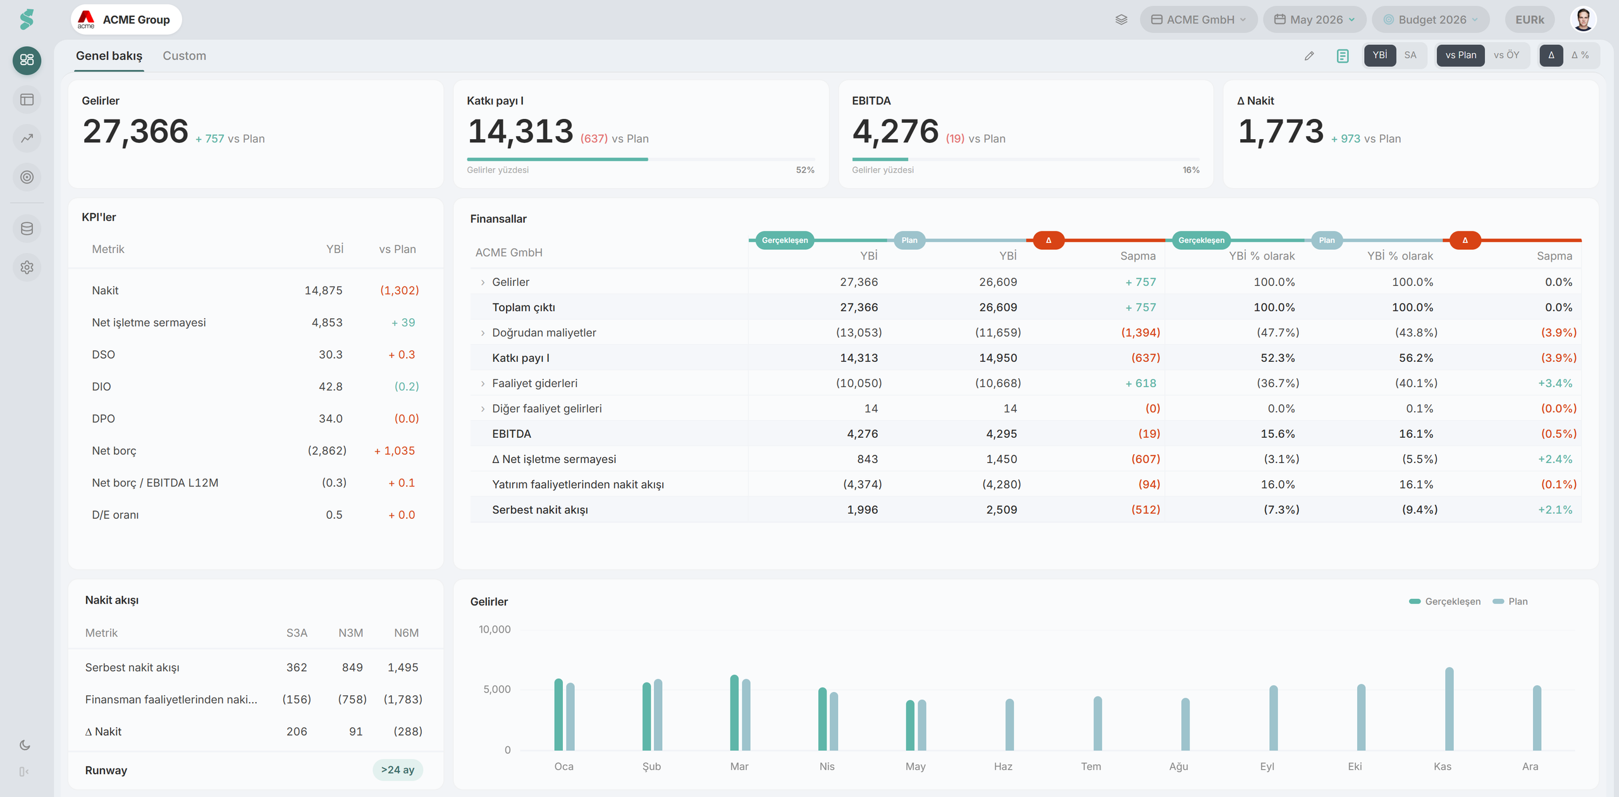This screenshot has width=1619, height=797.
Task: Open the user profile avatar
Action: tap(1583, 20)
